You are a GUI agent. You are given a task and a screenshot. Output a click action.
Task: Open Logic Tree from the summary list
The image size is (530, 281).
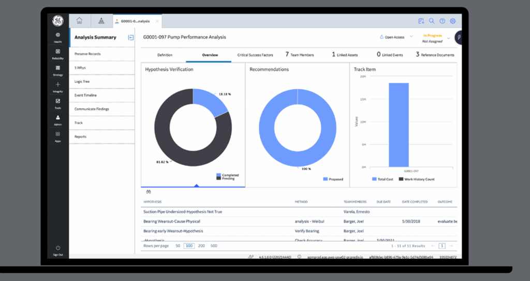click(x=83, y=81)
